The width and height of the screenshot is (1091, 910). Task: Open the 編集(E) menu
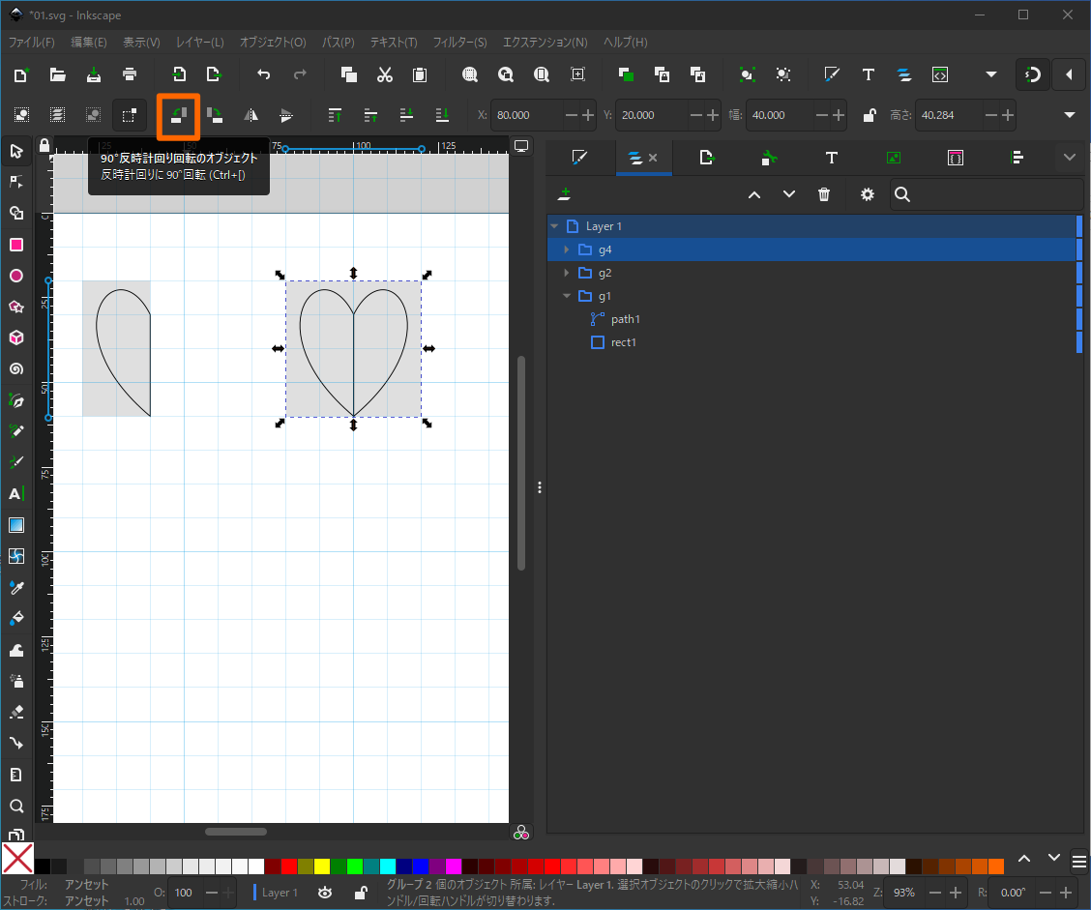(x=89, y=43)
